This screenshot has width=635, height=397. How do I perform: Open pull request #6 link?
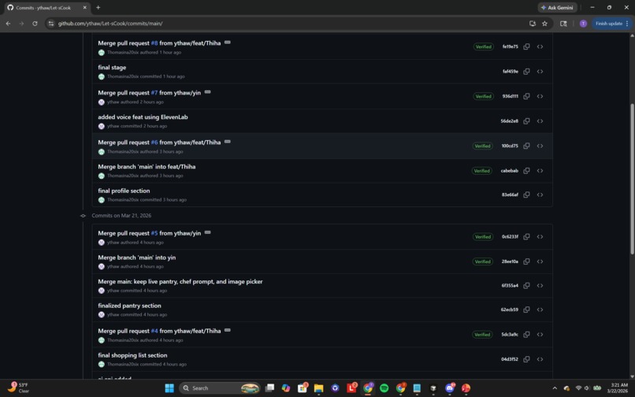pyautogui.click(x=154, y=143)
